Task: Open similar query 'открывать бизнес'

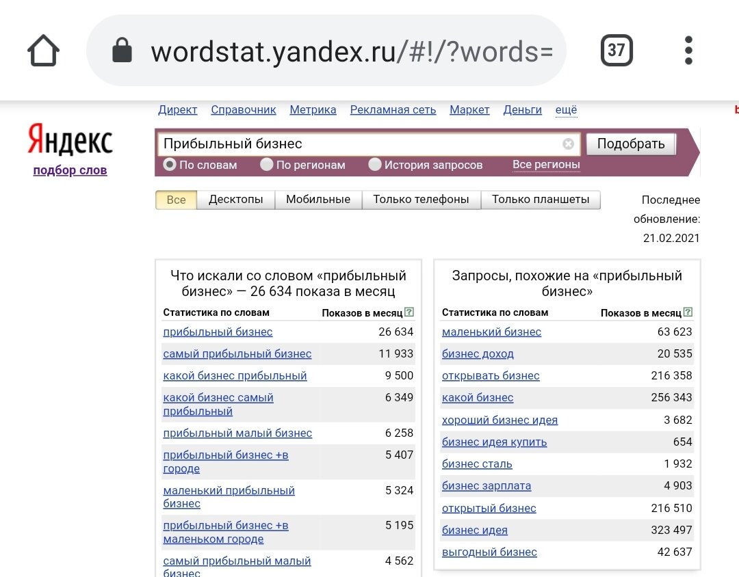Action: click(x=491, y=376)
